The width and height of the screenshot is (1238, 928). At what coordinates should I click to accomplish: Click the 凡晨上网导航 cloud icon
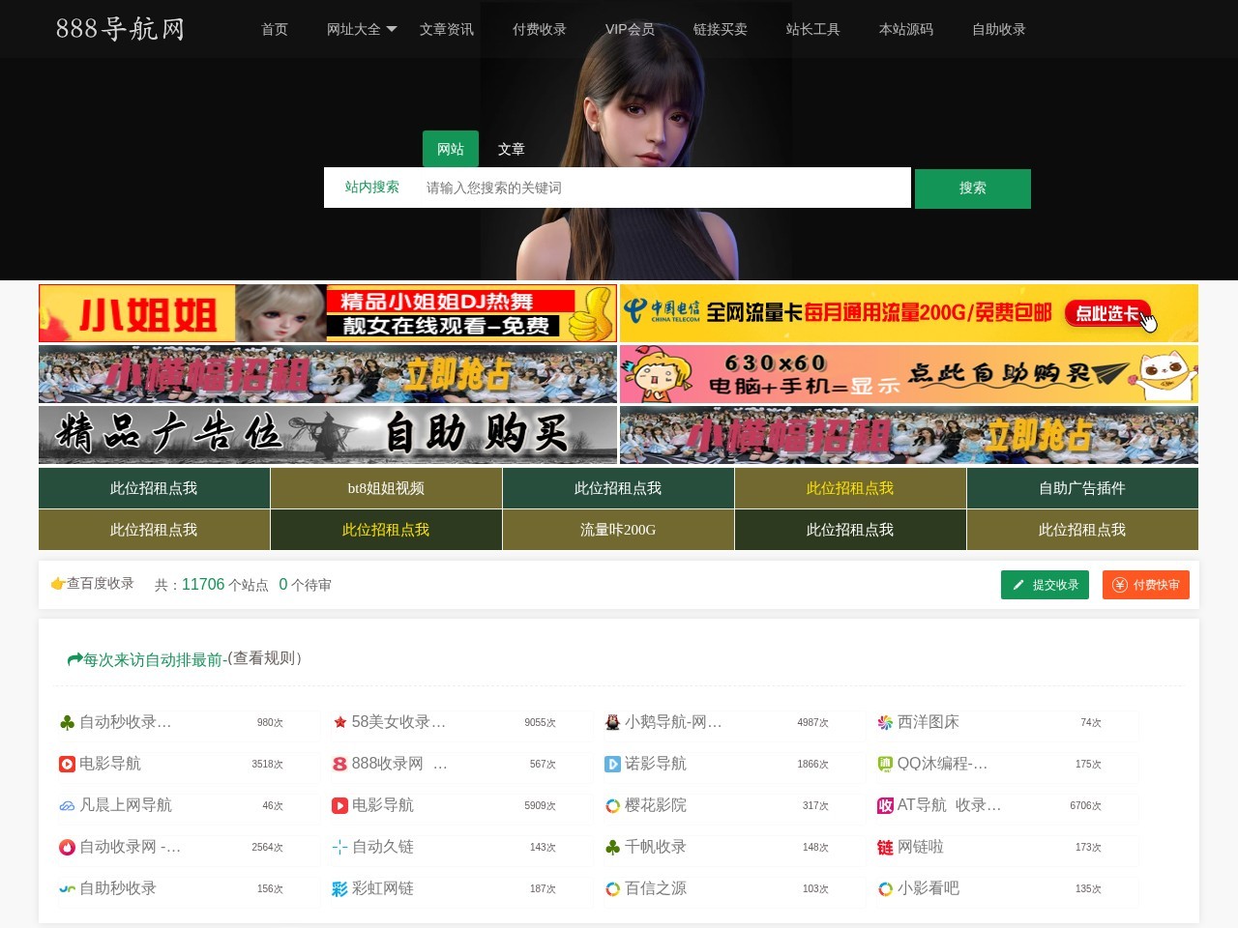pyautogui.click(x=66, y=805)
